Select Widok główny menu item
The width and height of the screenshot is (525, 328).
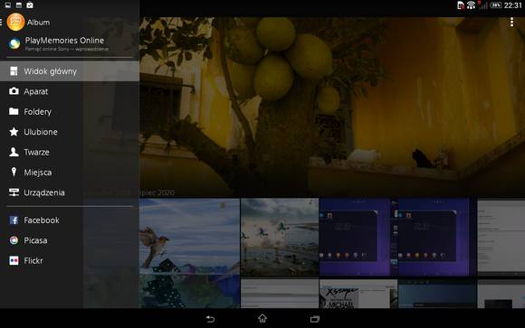coord(70,71)
